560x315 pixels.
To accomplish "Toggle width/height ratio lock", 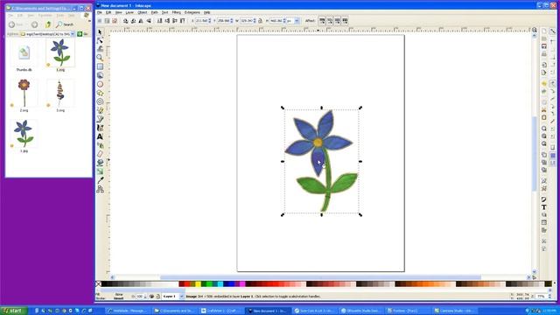I will [x=260, y=21].
